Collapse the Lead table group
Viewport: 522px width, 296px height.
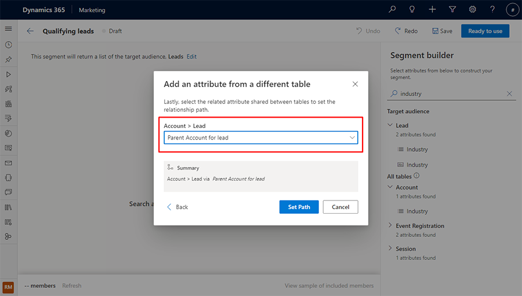[390, 125]
